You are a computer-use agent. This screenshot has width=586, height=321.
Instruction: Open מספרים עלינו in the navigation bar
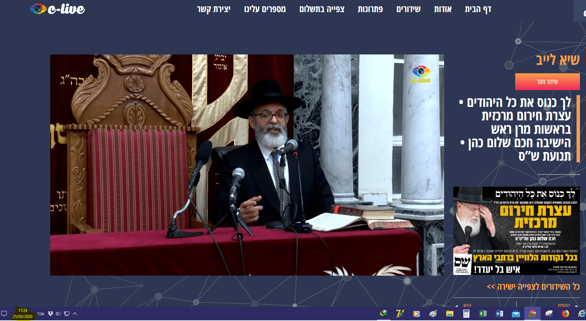[265, 9]
